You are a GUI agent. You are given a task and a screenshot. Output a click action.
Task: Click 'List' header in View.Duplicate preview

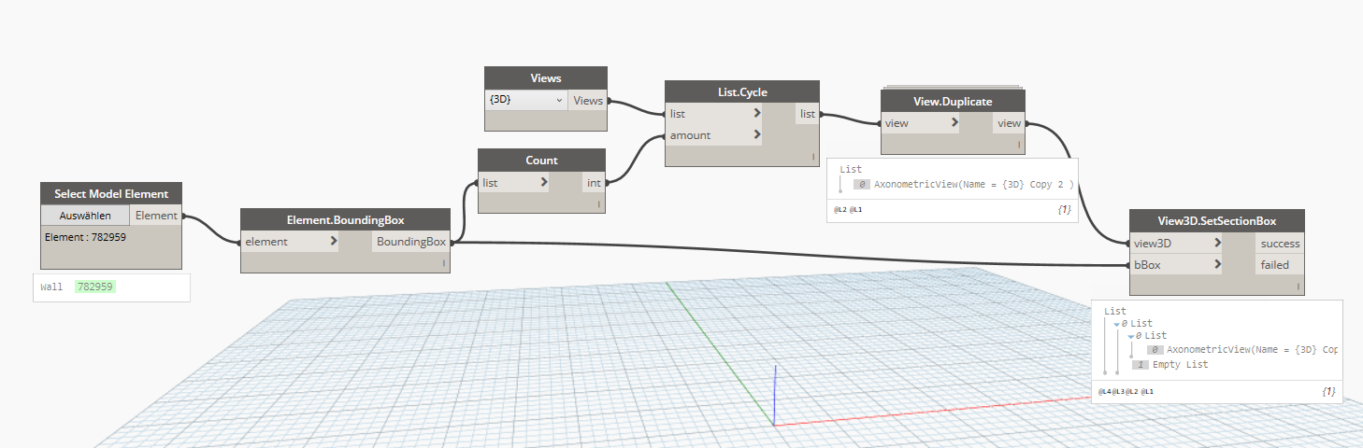pyautogui.click(x=851, y=169)
